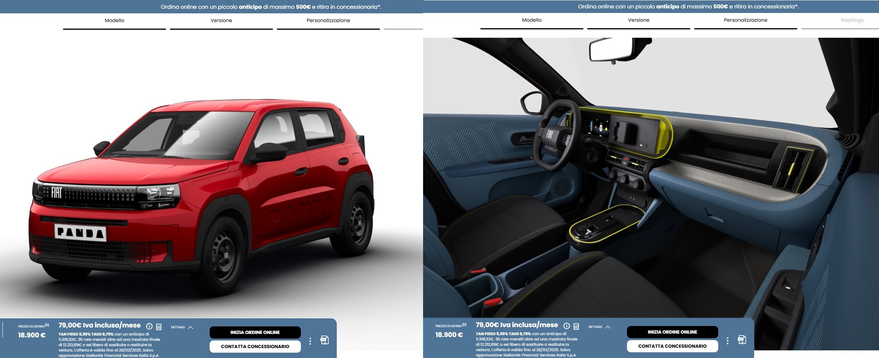Open three-dot more options in exterior view bar
The width and height of the screenshot is (879, 358).
coord(310,341)
